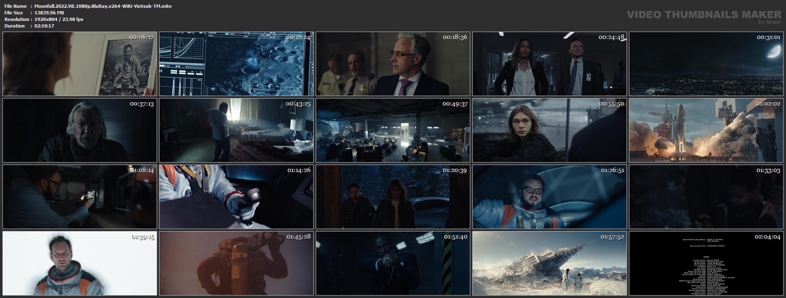Open the hangar thumbnail at 00:49:37

(393, 131)
